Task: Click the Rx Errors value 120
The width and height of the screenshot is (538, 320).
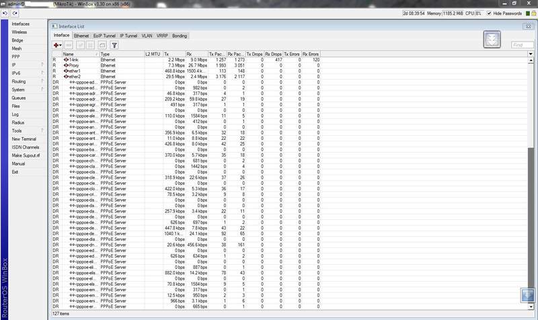Action: [x=316, y=60]
